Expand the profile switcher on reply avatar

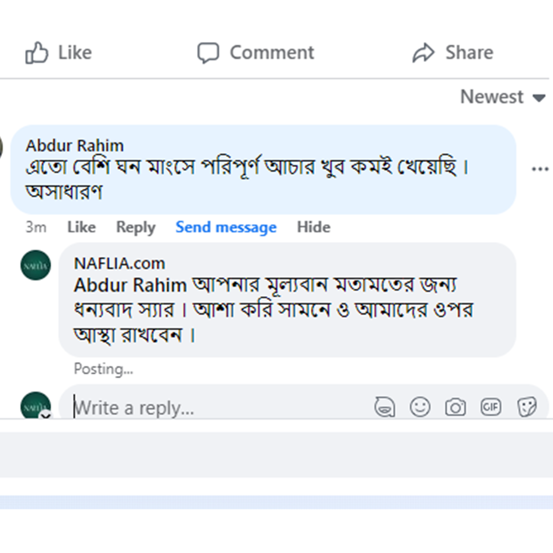point(45,414)
